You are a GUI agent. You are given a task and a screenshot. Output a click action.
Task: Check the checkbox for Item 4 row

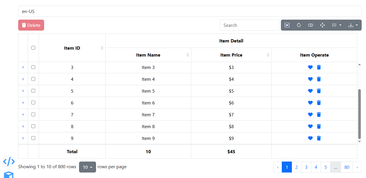pyautogui.click(x=33, y=79)
